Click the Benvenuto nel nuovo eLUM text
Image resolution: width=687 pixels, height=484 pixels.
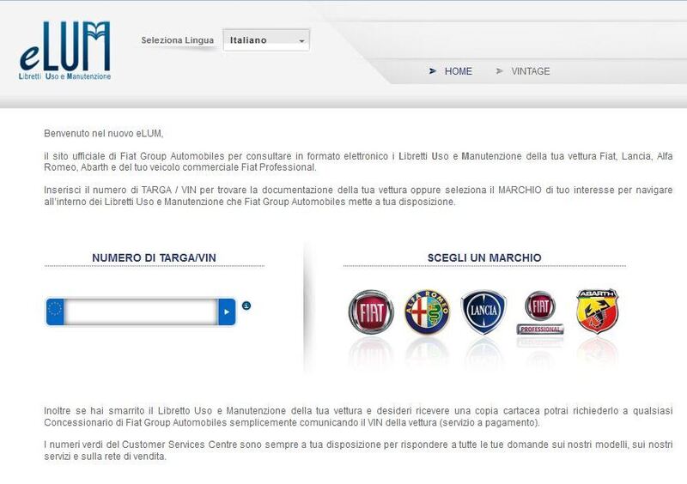click(103, 133)
